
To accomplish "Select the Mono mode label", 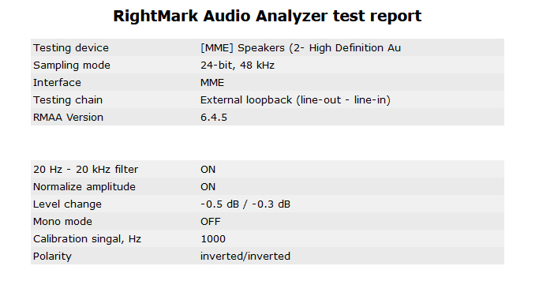I will [62, 221].
